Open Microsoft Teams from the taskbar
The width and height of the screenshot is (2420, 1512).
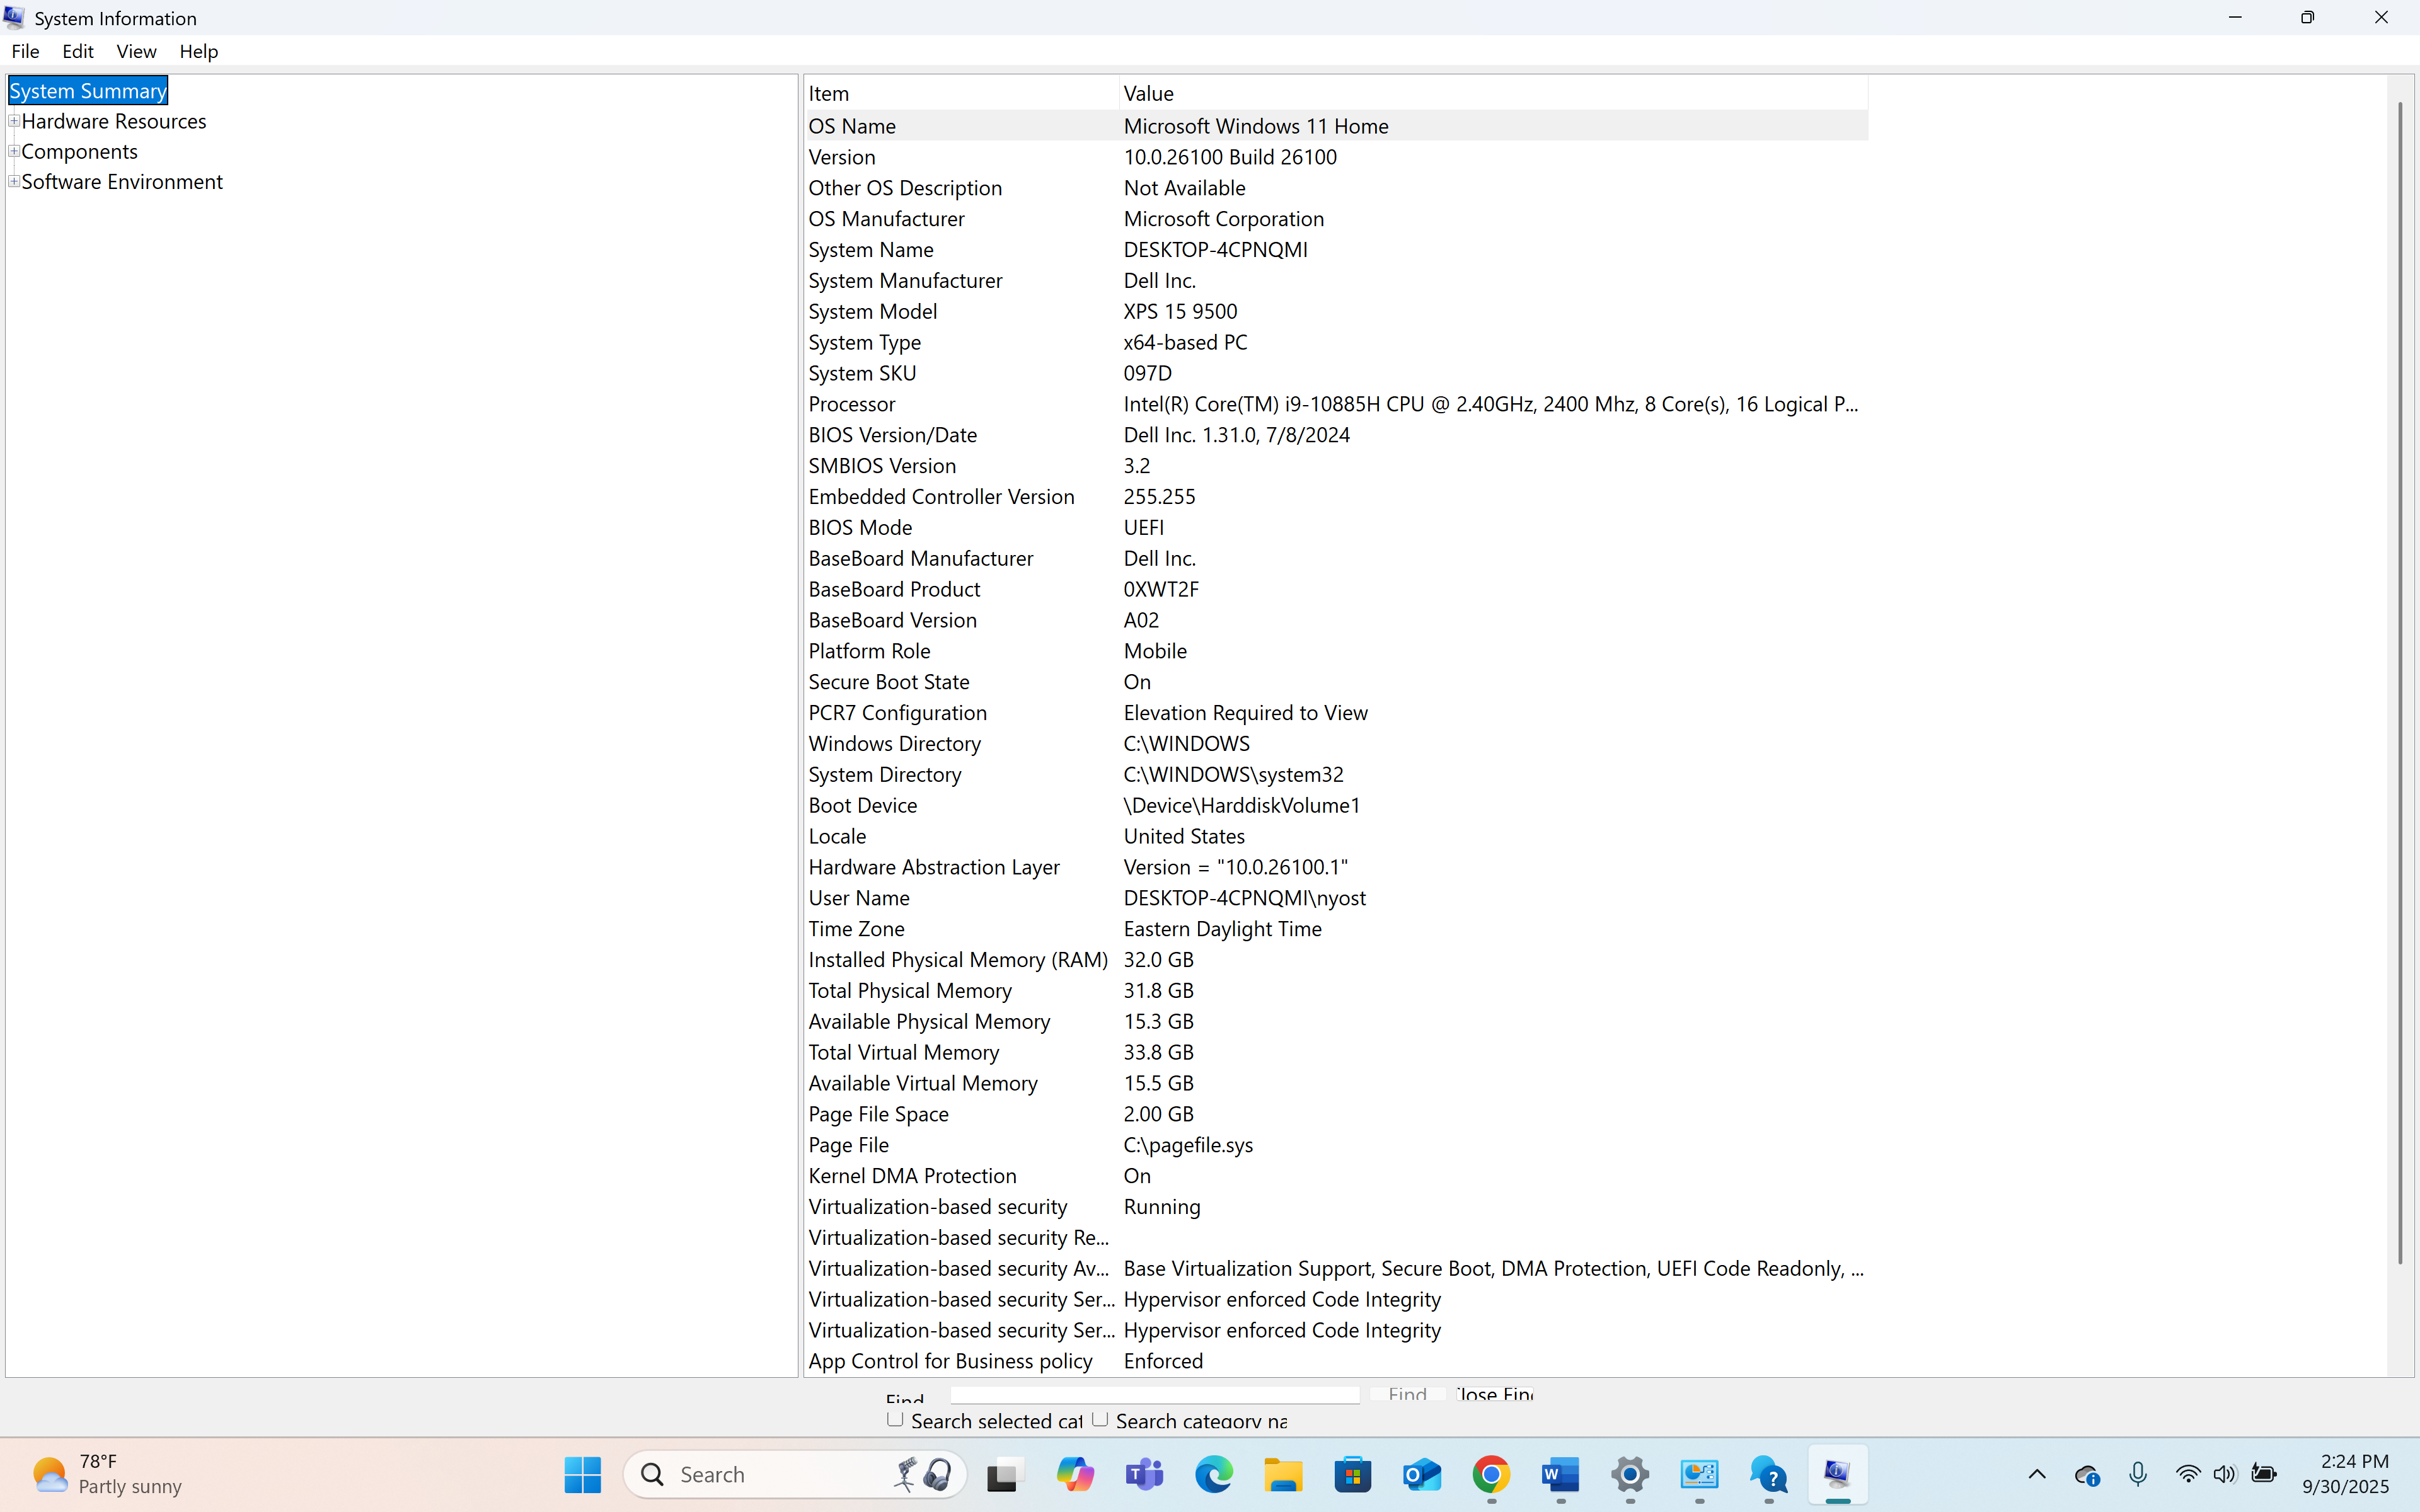(1144, 1474)
